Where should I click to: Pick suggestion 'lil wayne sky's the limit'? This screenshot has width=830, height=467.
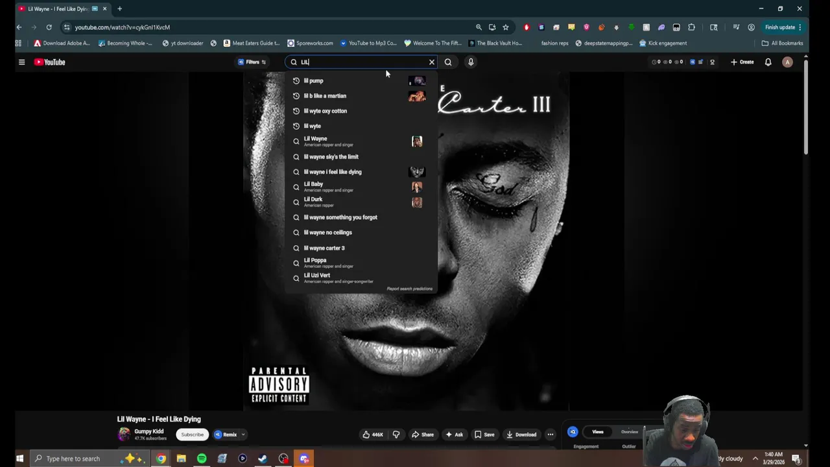(361, 157)
